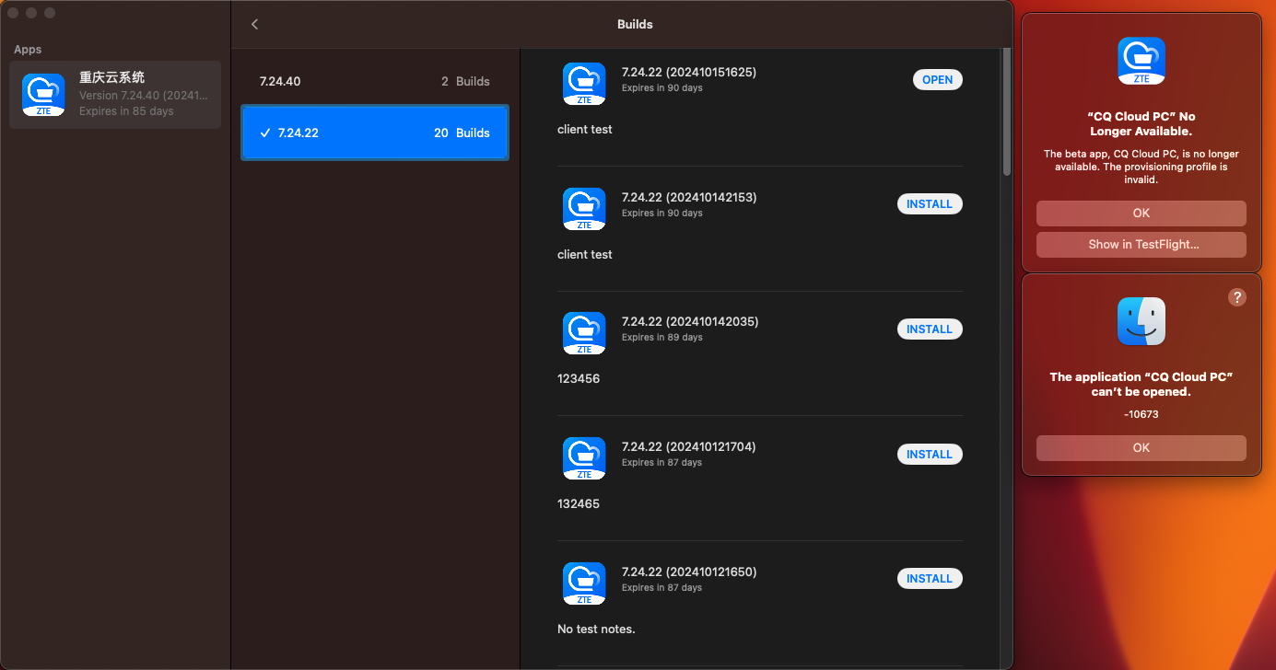Click note text 132465
Viewport: 1276px width, 670px height.
579,503
